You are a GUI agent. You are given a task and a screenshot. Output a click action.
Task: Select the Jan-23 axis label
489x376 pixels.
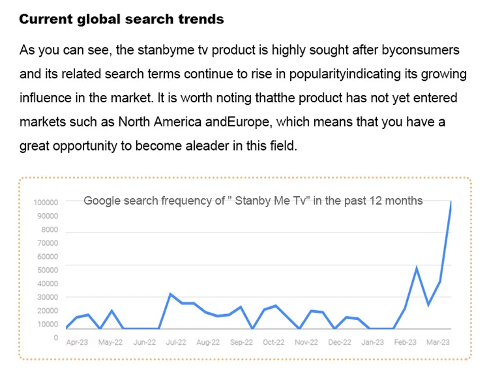click(372, 342)
